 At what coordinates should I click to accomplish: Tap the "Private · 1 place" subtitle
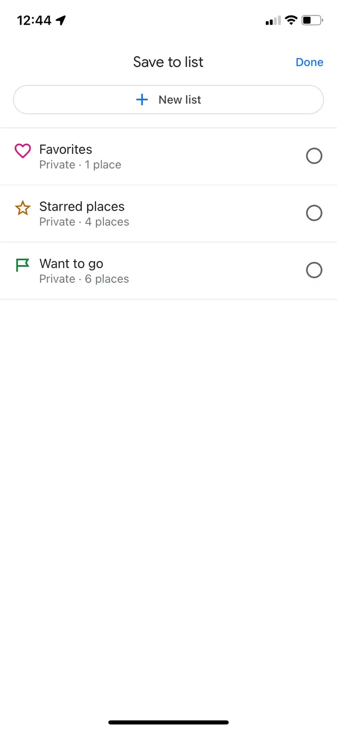tap(80, 165)
